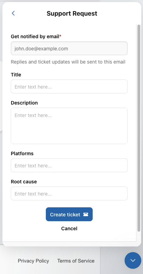
Task: Select the Platforms input field
Action: point(69,165)
